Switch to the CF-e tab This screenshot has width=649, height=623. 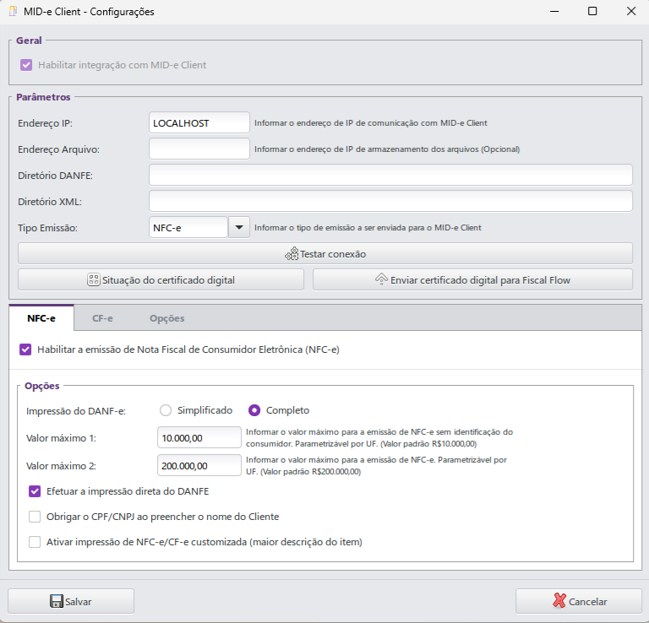tap(102, 318)
